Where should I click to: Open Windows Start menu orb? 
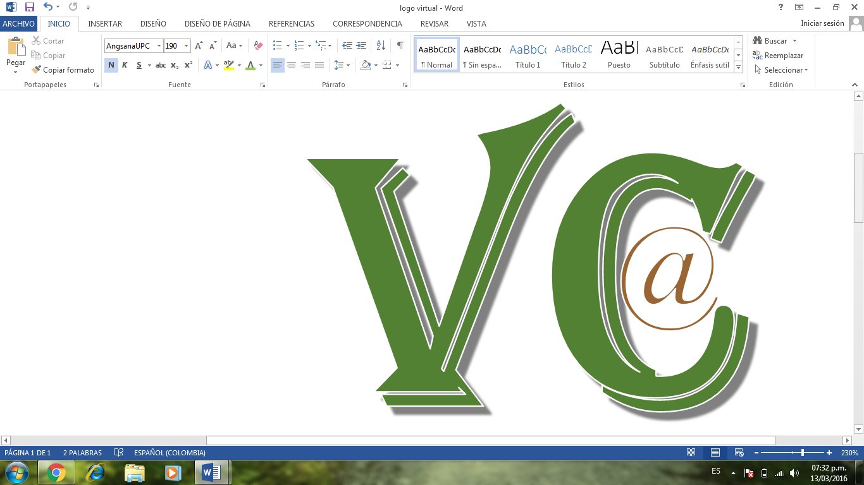point(17,472)
